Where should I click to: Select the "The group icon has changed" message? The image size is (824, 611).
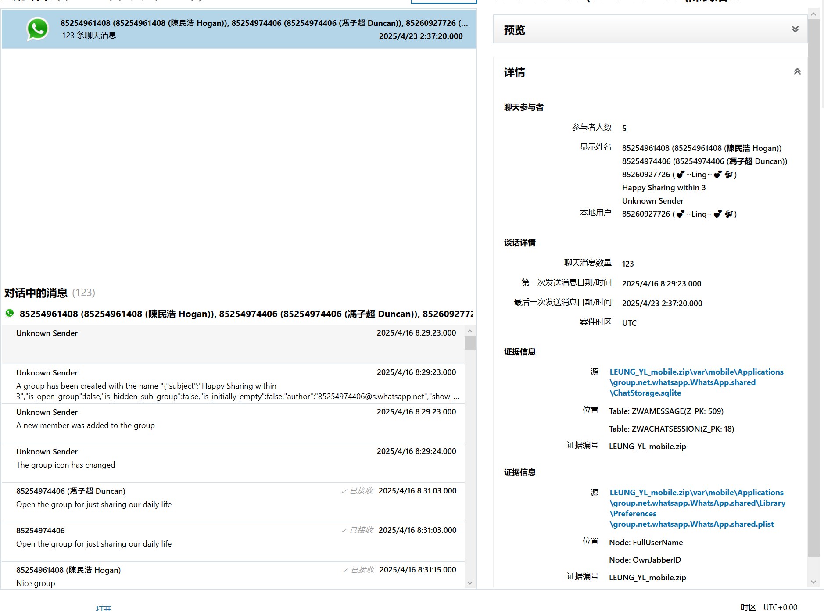233,463
